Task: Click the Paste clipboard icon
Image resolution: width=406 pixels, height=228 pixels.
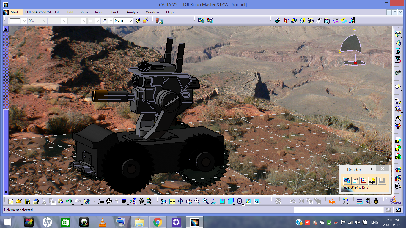Action: tap(60, 201)
